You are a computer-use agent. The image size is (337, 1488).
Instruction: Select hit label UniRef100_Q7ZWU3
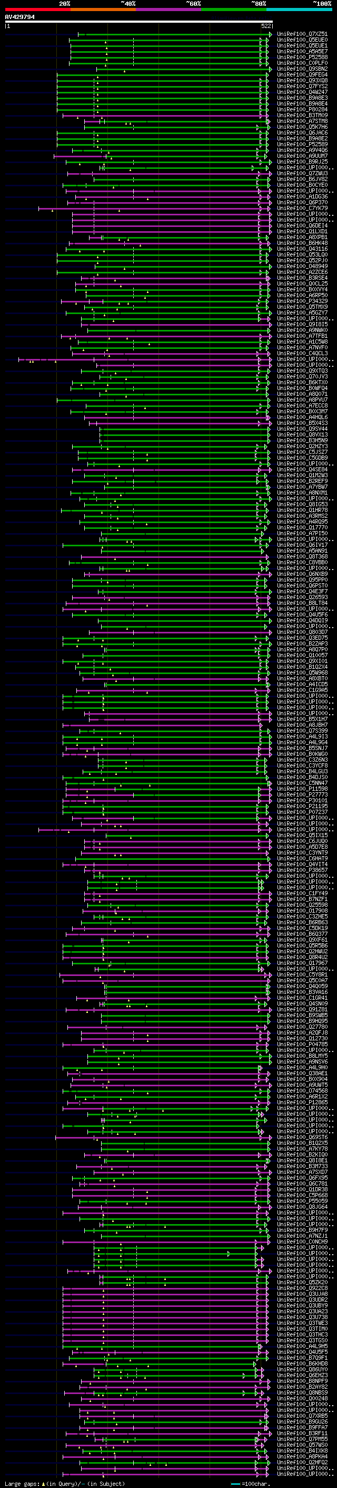(x=302, y=173)
